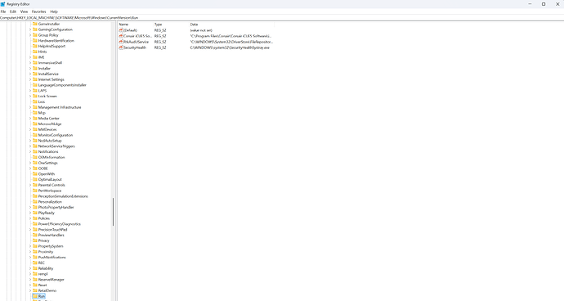The width and height of the screenshot is (564, 301).
Task: Select the (Default) value name
Action: [x=130, y=30]
